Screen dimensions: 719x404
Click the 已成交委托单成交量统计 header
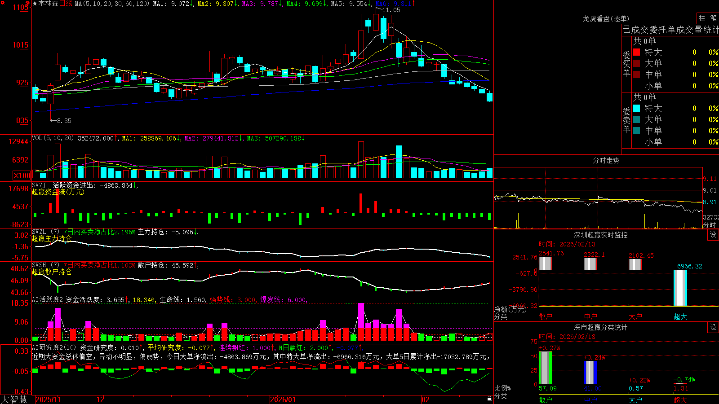[670, 30]
